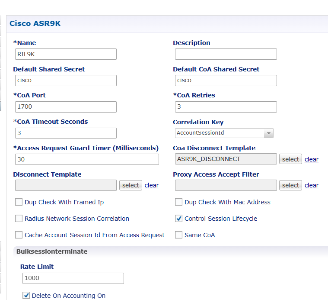
Task: Click select button for Proxy Access Accept Filter
Action: click(x=290, y=185)
